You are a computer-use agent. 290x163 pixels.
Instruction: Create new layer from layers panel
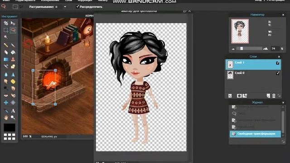coord(268,96)
